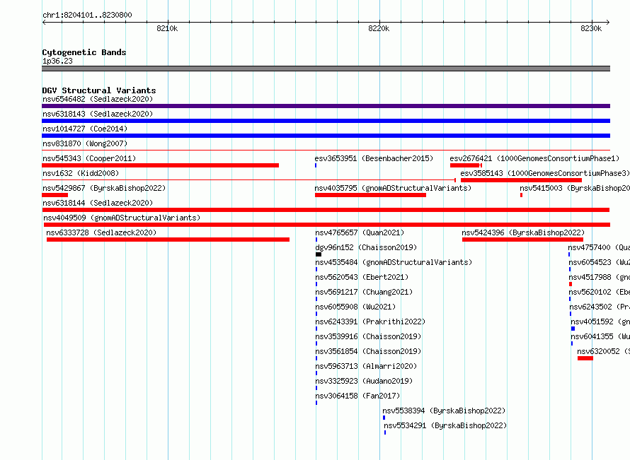Click esv2676421 (1000GenomesConsortiumPhase1) label
Image resolution: width=630 pixels, height=460 pixels.
coord(534,158)
